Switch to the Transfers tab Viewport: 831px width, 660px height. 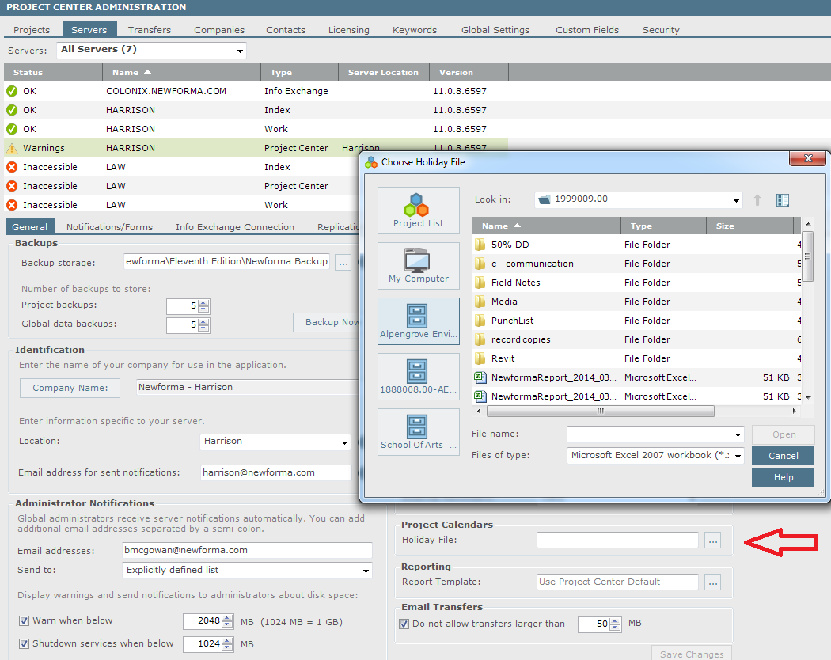click(150, 30)
